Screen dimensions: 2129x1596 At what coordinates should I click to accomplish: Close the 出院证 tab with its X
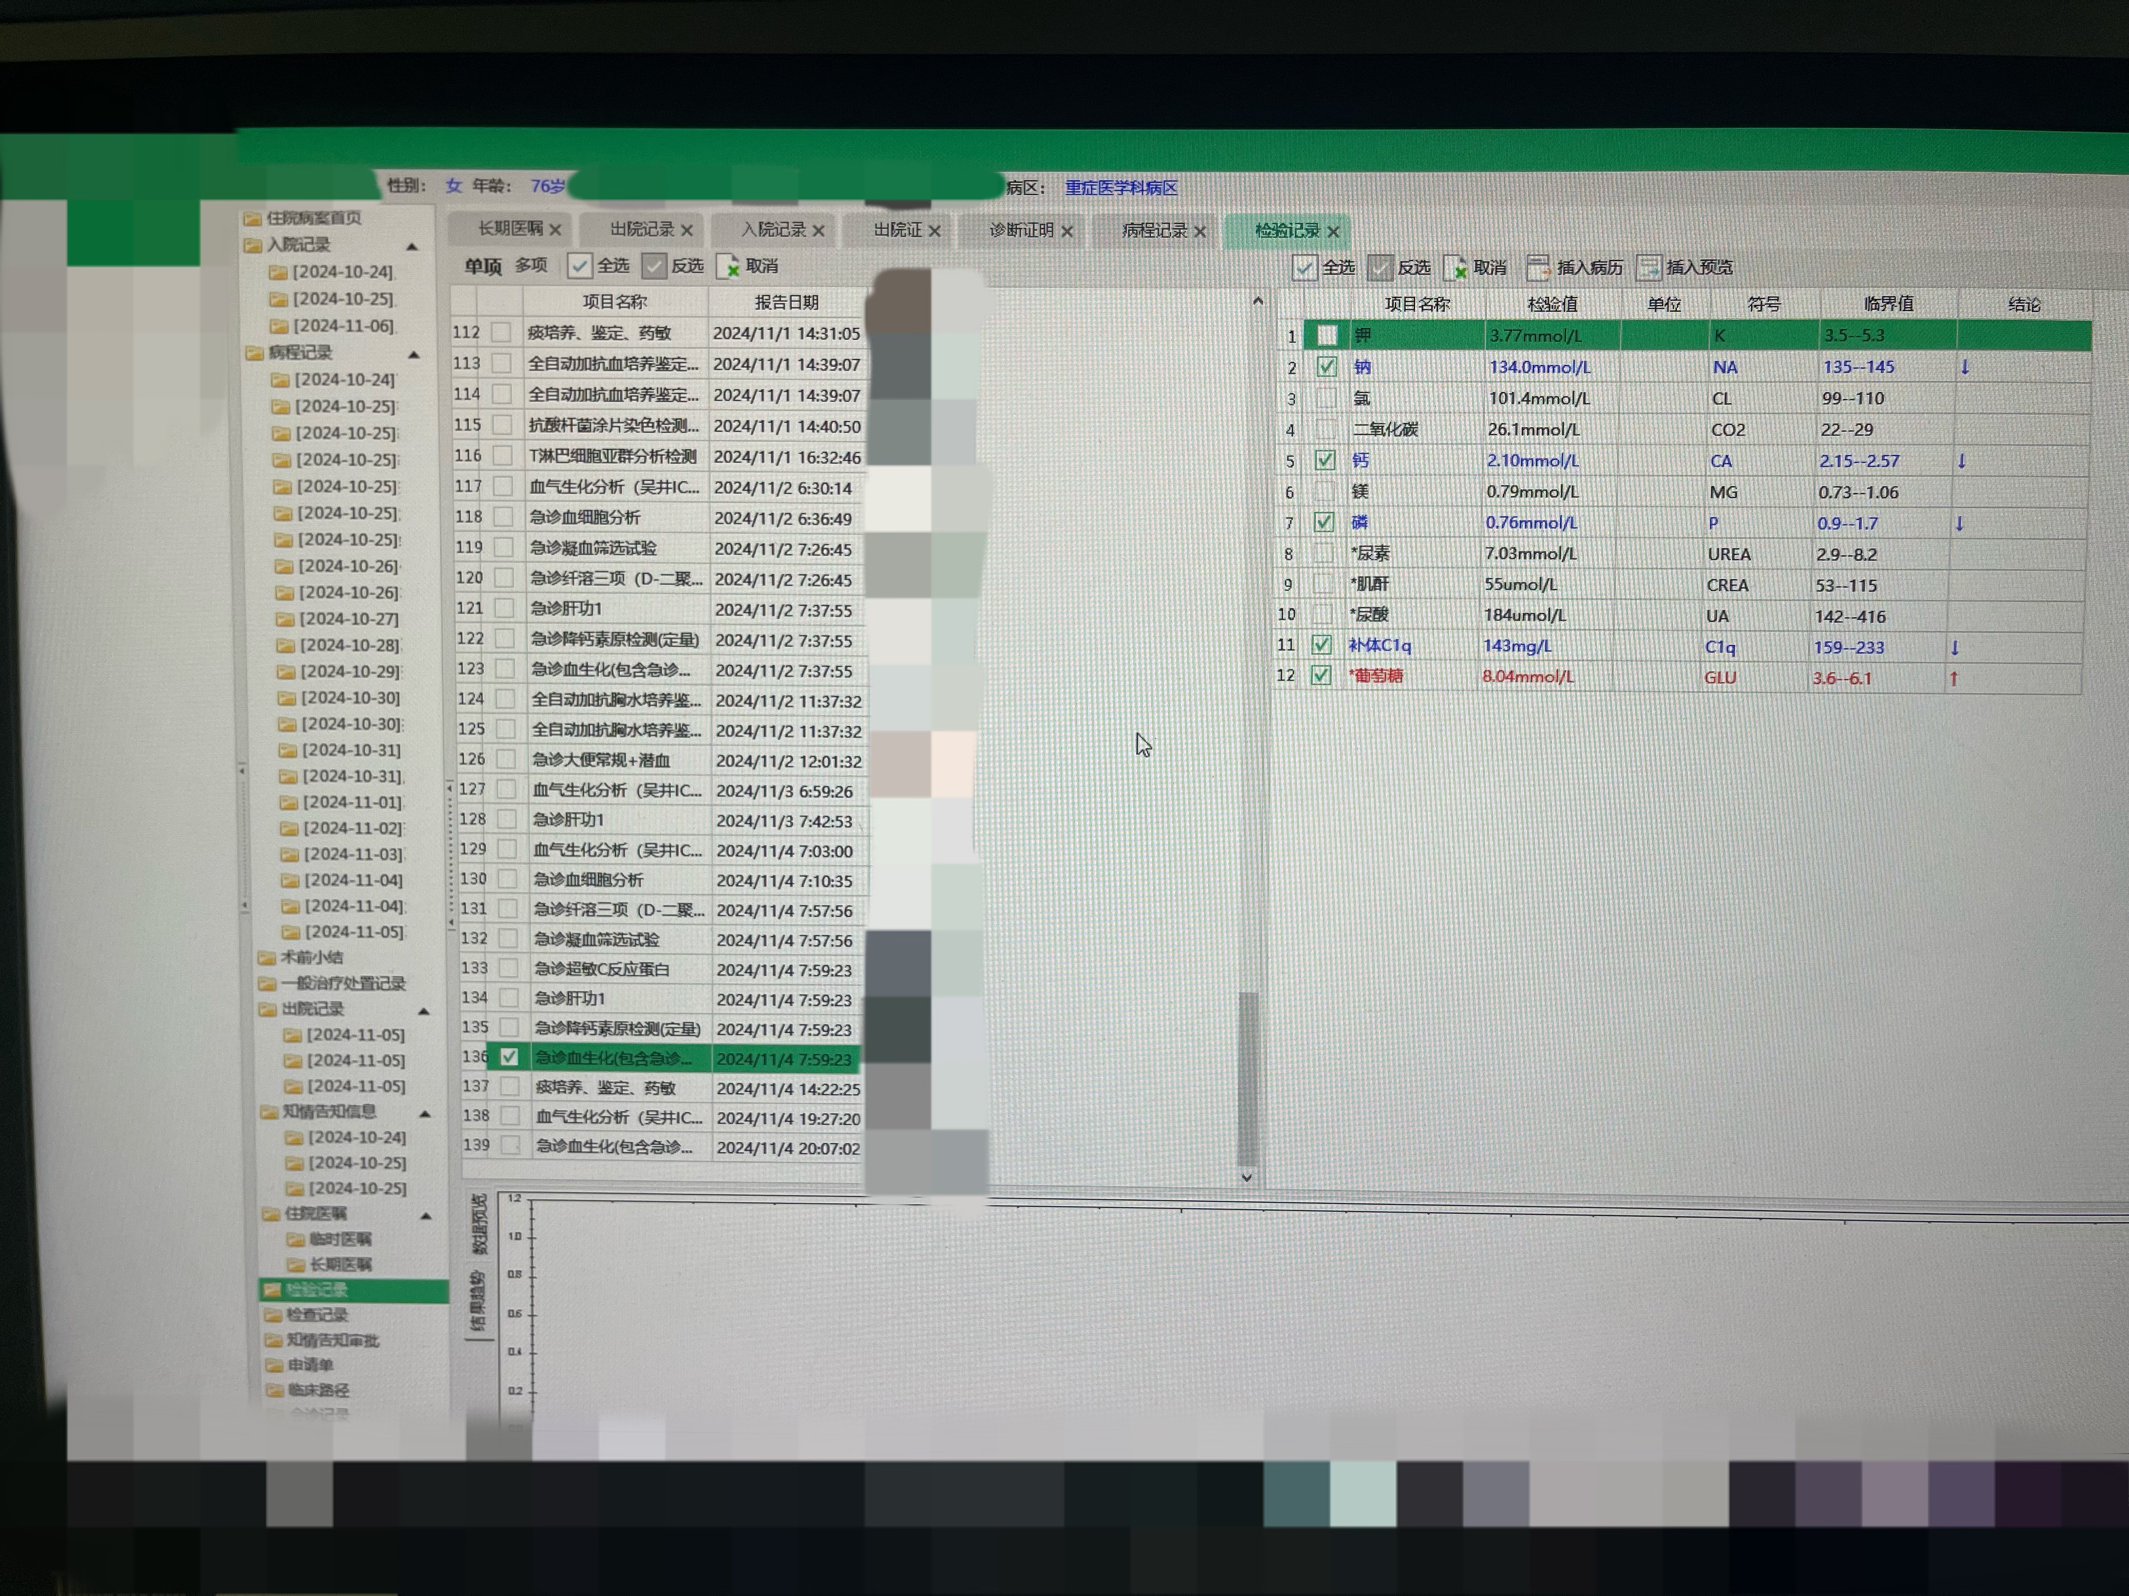935,231
